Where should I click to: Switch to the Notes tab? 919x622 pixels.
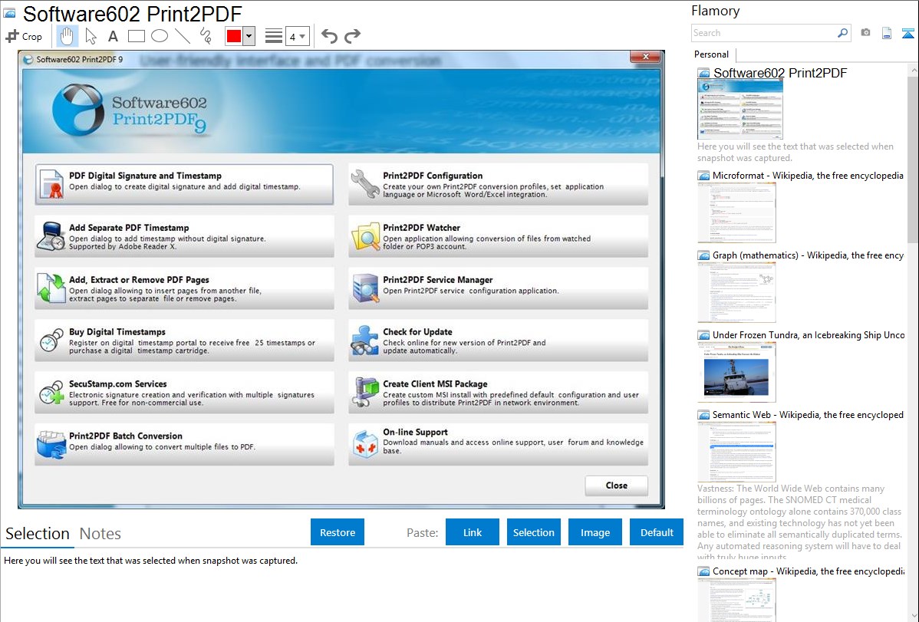coord(100,534)
